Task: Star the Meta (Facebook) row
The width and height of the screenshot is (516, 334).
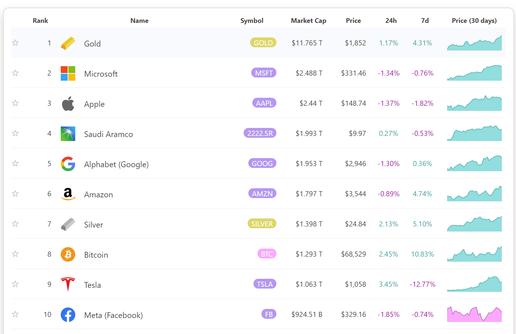Action: click(15, 314)
